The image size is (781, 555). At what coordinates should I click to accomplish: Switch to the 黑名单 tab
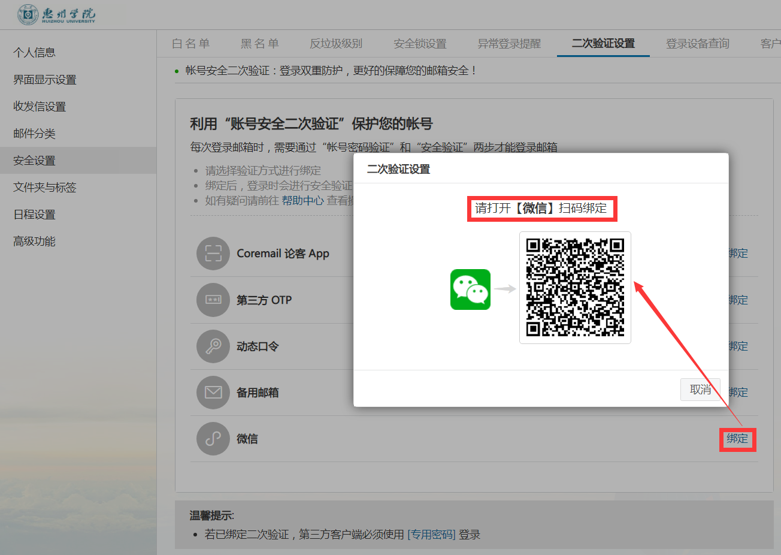(x=259, y=44)
